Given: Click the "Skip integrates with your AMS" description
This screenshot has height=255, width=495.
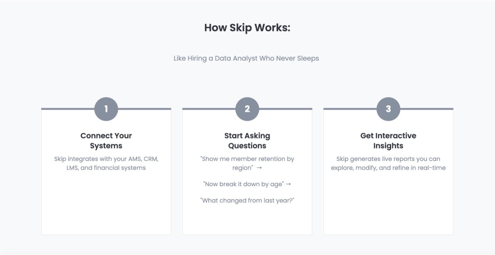Looking at the screenshot, I should [x=106, y=163].
